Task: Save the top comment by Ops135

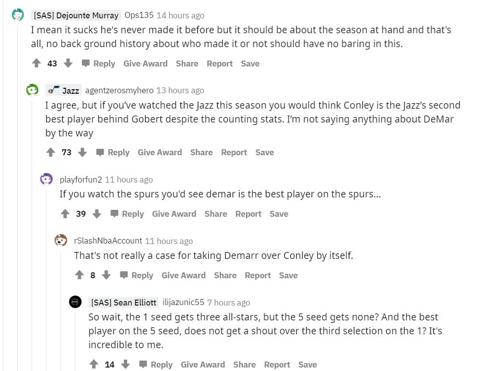Action: tap(250, 63)
